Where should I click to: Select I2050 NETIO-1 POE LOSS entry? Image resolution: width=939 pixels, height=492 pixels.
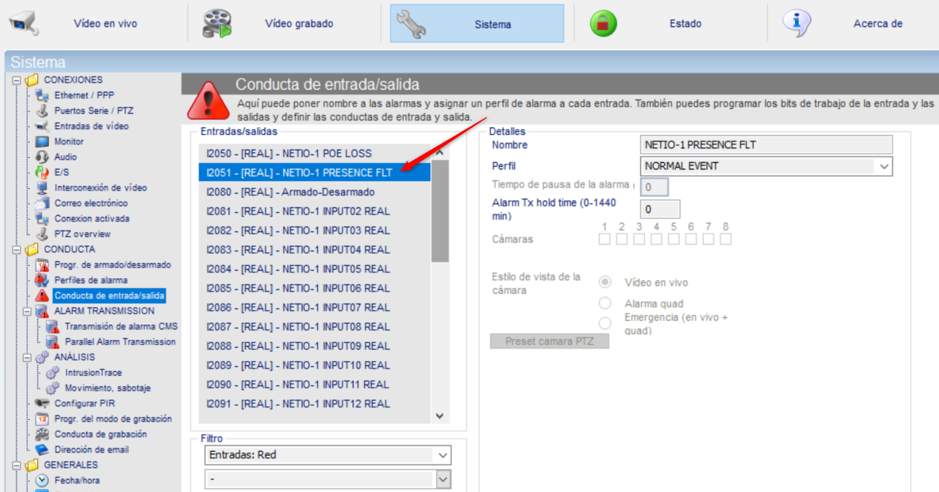[314, 153]
